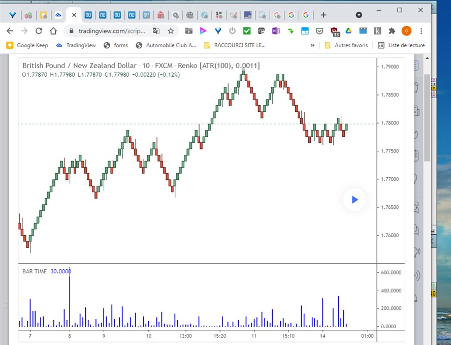Open Liste de lecture panel
The height and width of the screenshot is (345, 451).
pyautogui.click(x=401, y=45)
